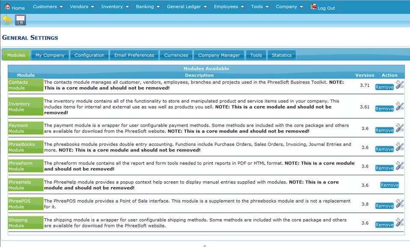The height and width of the screenshot is (247, 410).
Task: Switch to the Email Preferences tab
Action: point(134,55)
